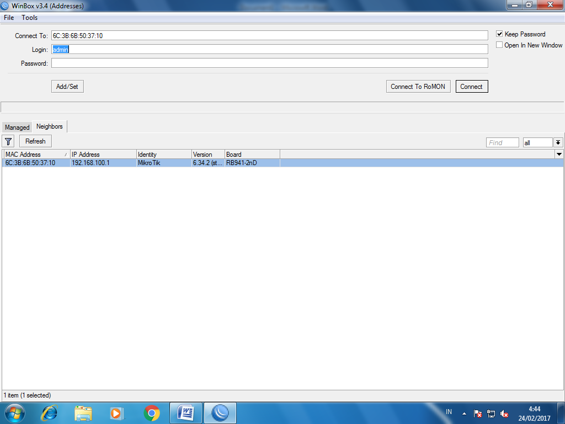Sort by Identity column header
Image resolution: width=565 pixels, height=424 pixels.
[164, 155]
